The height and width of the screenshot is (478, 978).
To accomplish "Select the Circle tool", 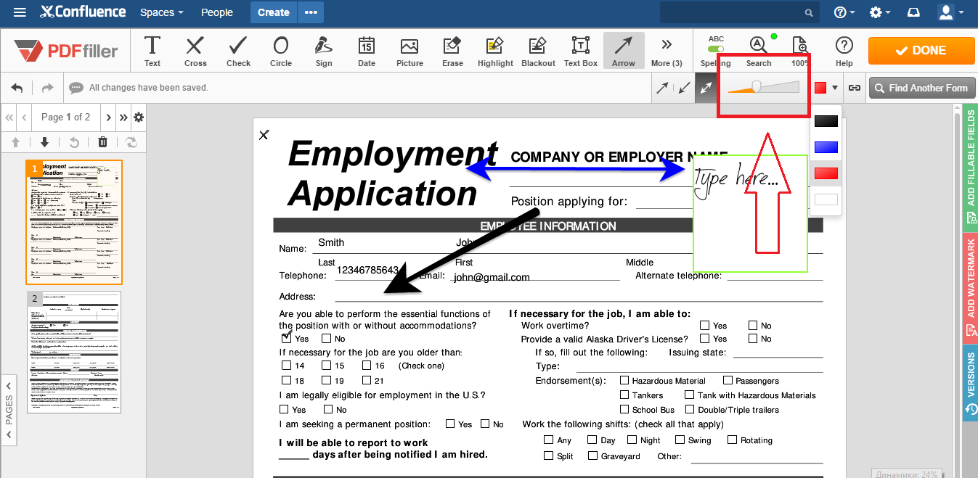I will point(281,51).
